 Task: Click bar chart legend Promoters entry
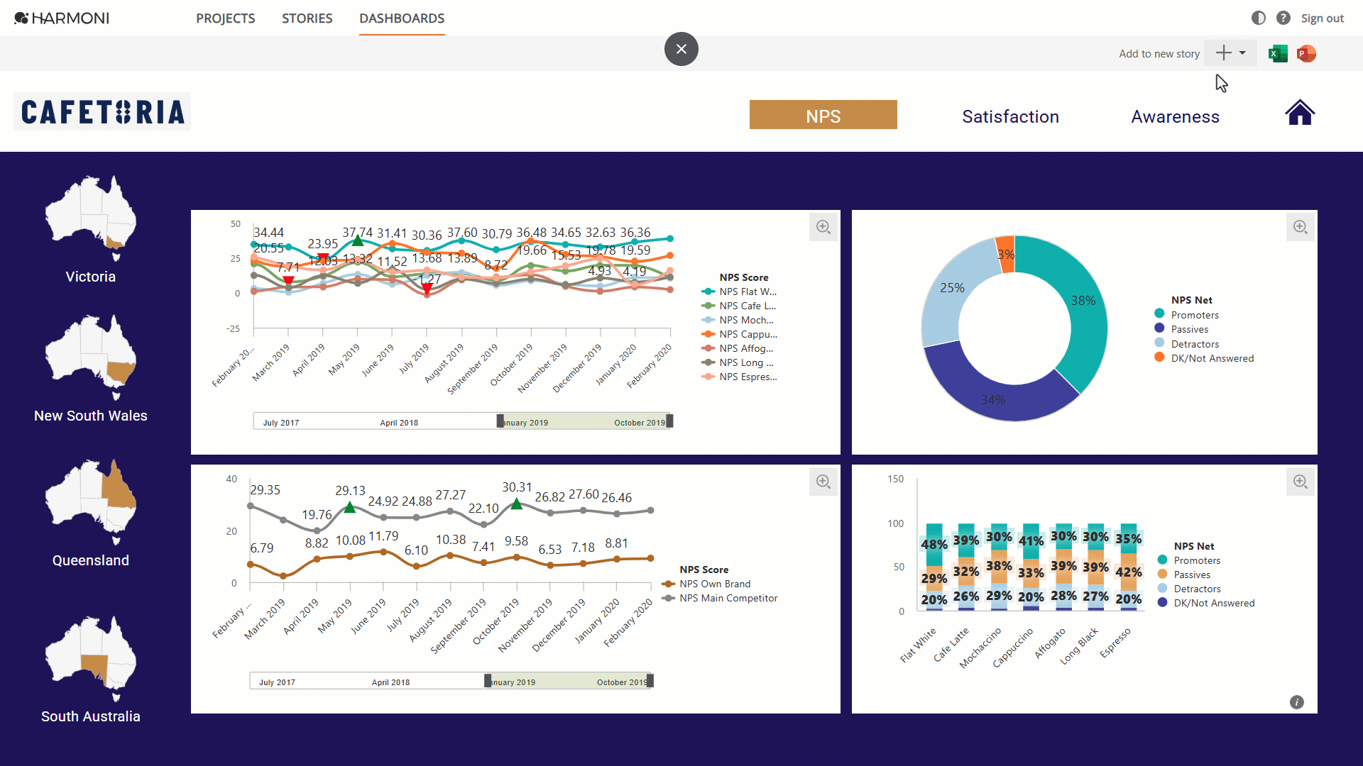click(x=1189, y=560)
